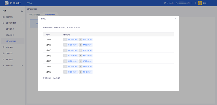This screenshot has height=105, width=217.
Task: Click the 海康互联 logo icon
Action: point(7,3)
